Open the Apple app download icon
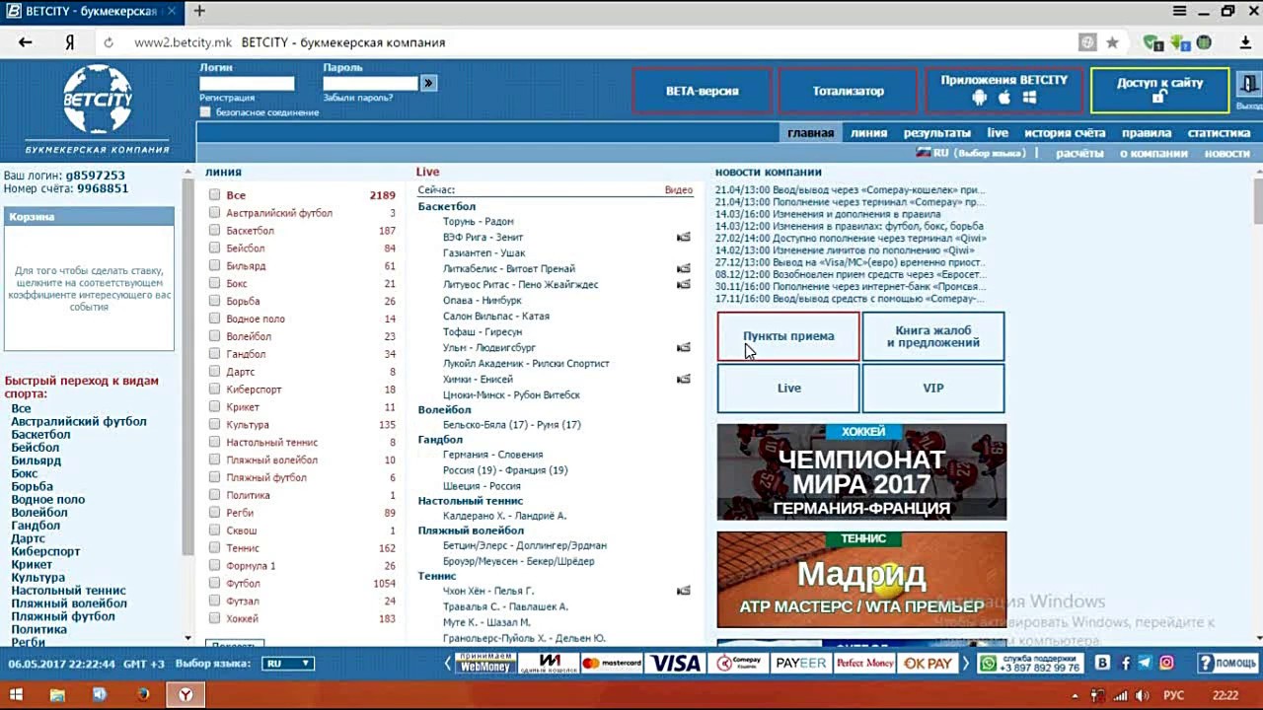Viewport: 1263px width, 710px height. [x=1004, y=98]
